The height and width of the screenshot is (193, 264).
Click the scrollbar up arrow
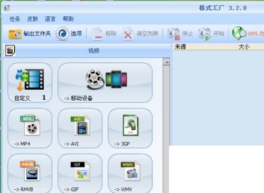(x=166, y=62)
